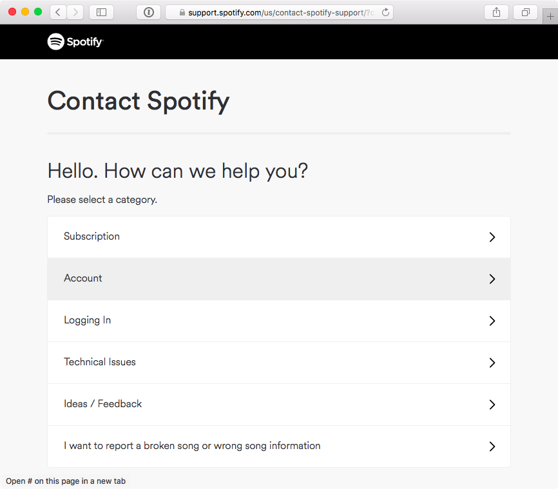Open the Subscription category
The image size is (558, 489).
click(279, 237)
